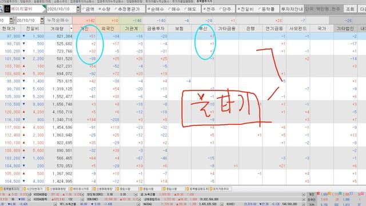Click the +194 value in 개인 column
The image size is (366, 206).
click(x=91, y=120)
